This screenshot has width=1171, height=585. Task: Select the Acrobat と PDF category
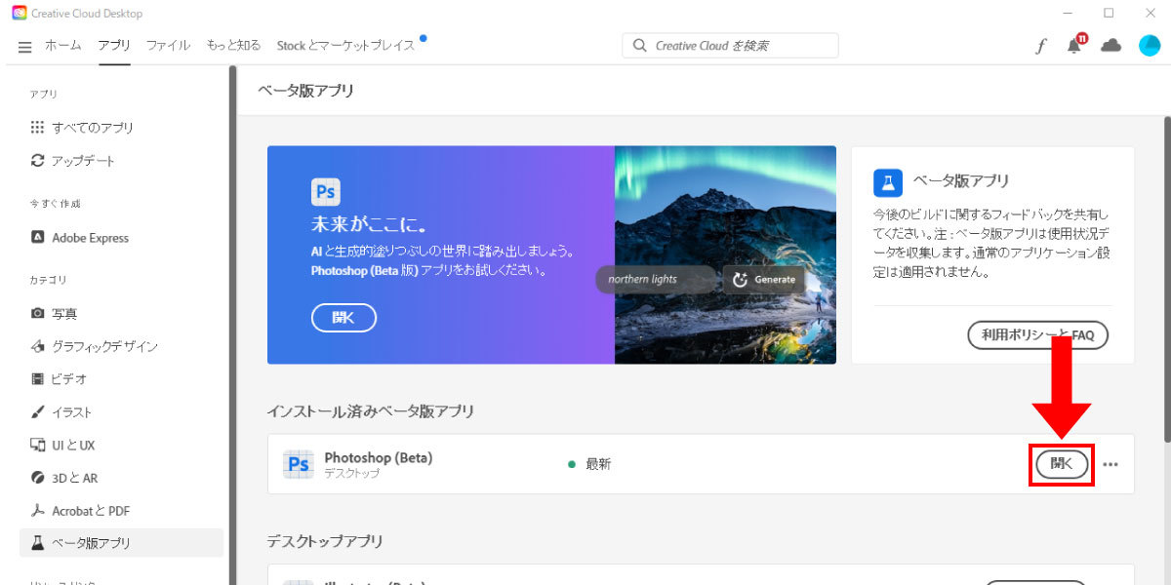[x=80, y=511]
